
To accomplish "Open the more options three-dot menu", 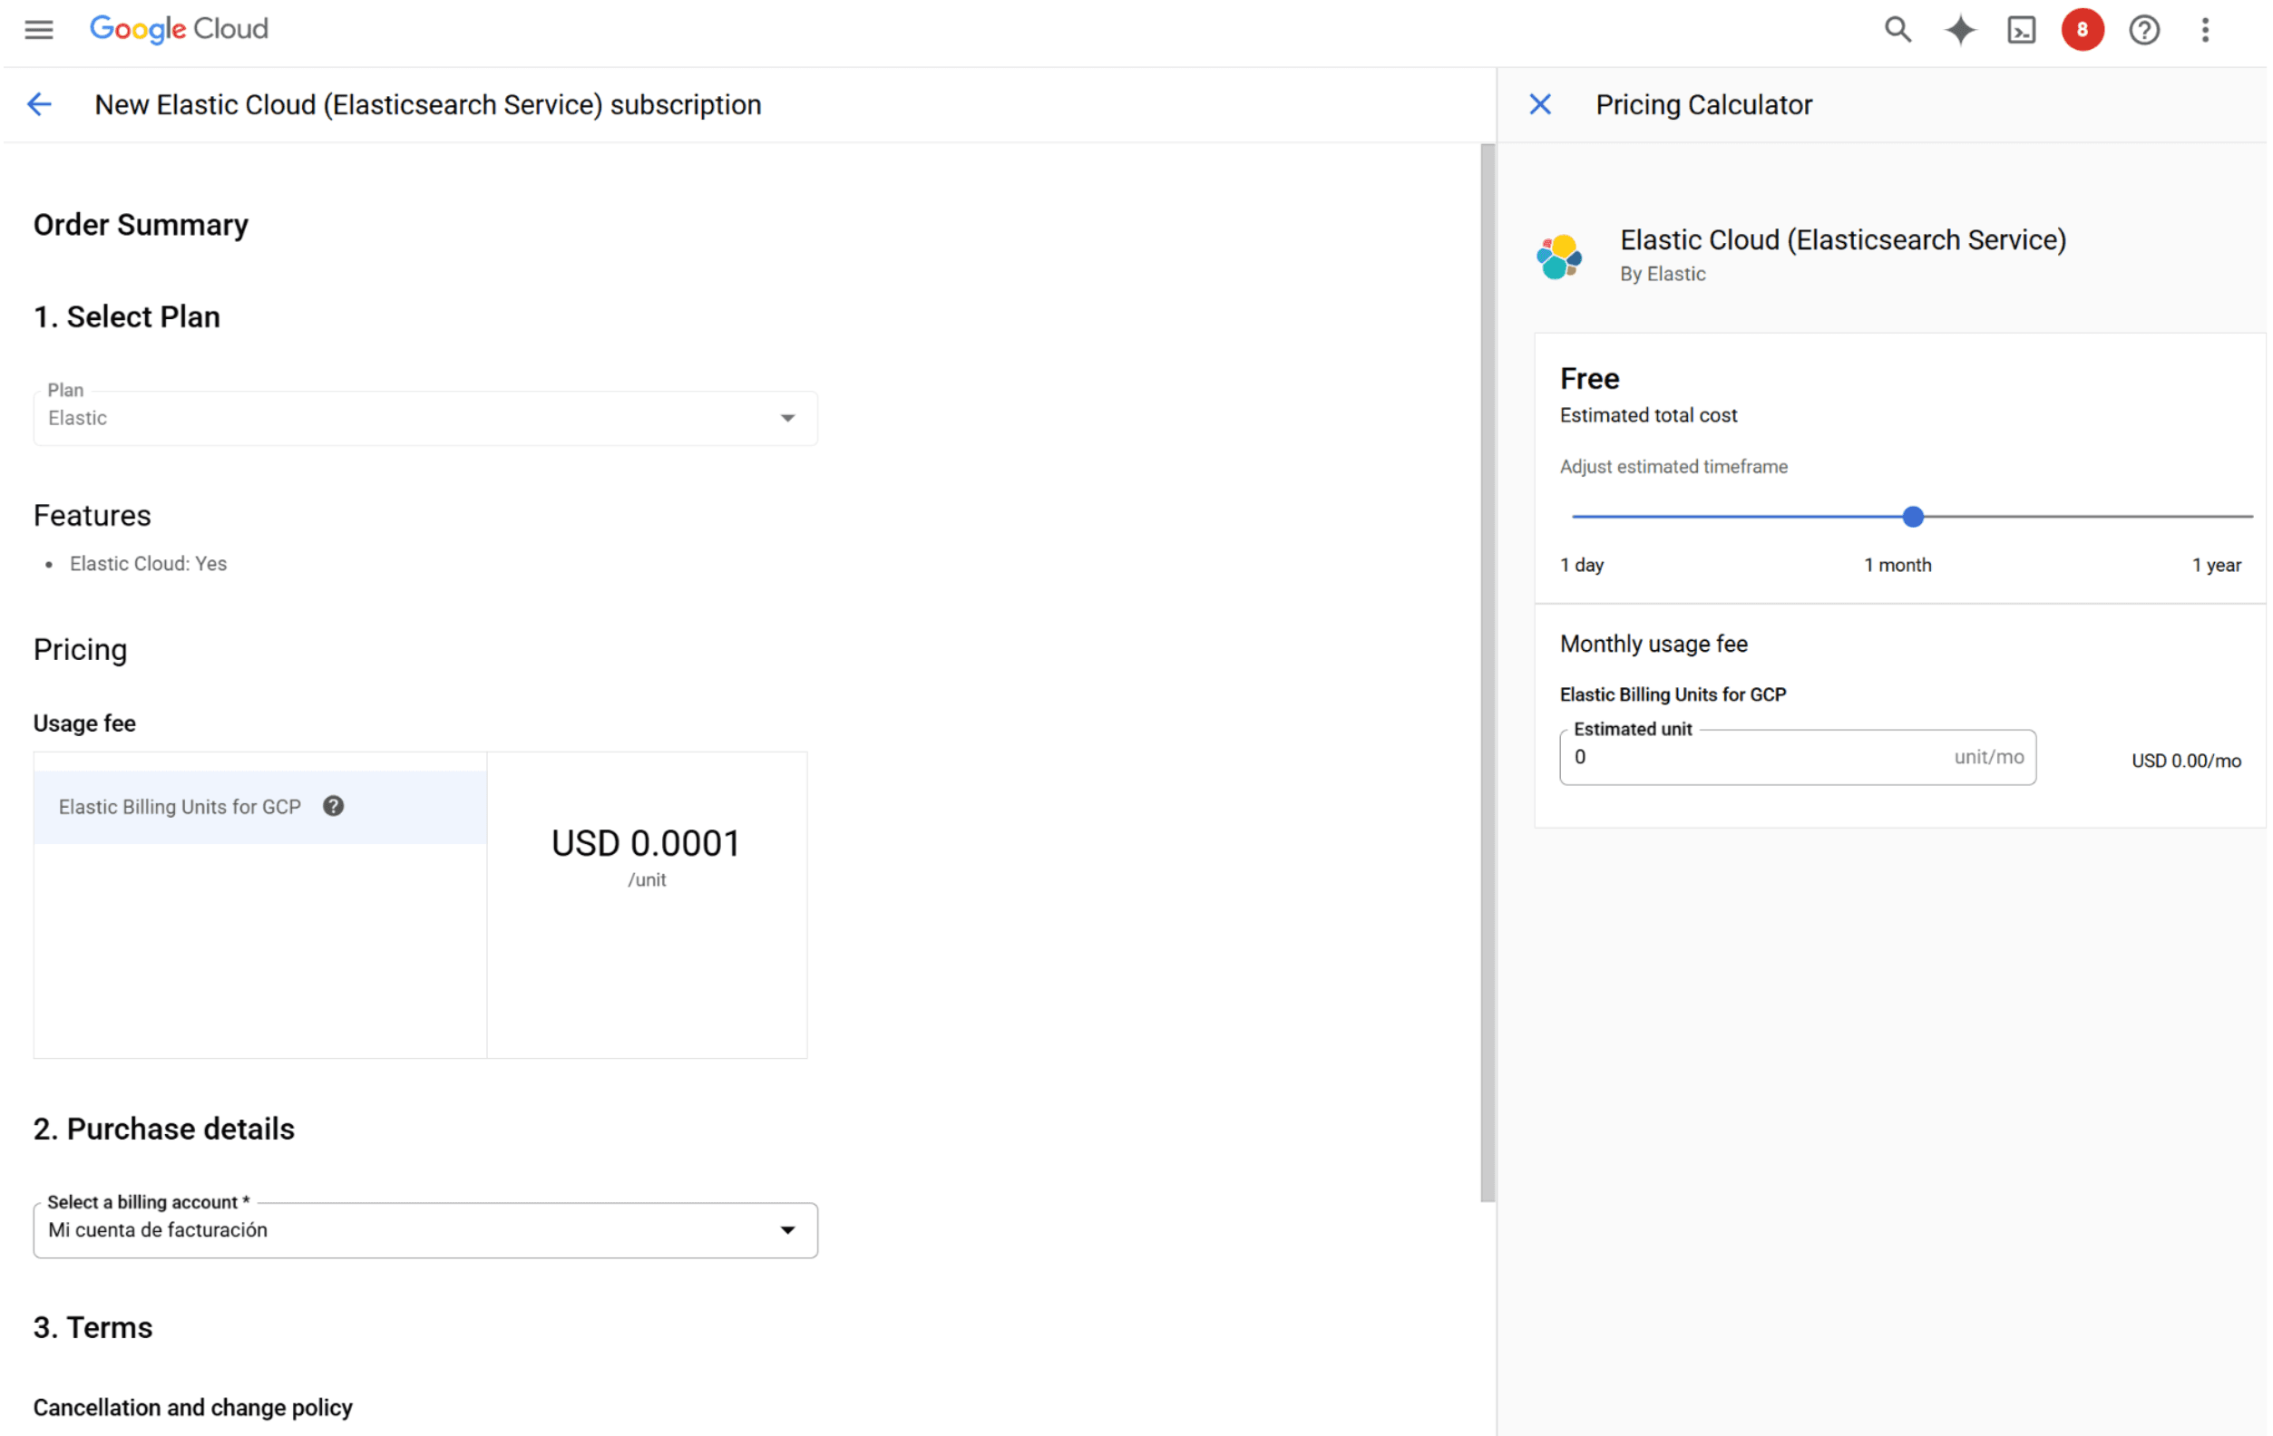I will pyautogui.click(x=2205, y=29).
